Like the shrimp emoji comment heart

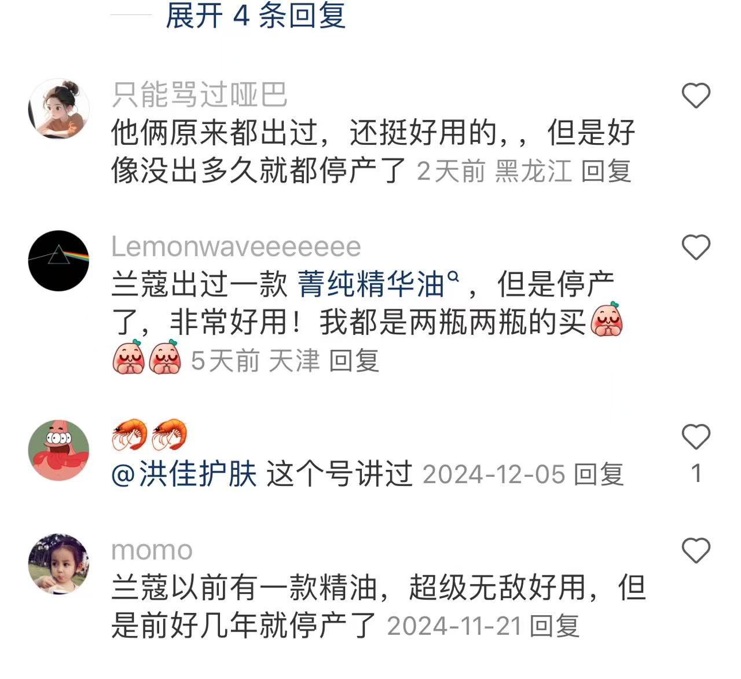(696, 437)
